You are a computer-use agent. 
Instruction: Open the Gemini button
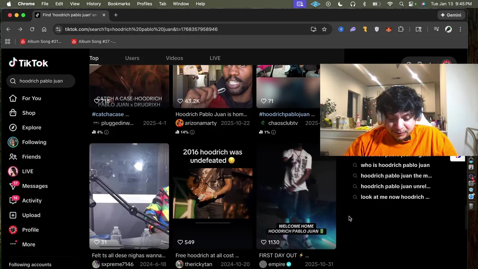click(x=451, y=15)
